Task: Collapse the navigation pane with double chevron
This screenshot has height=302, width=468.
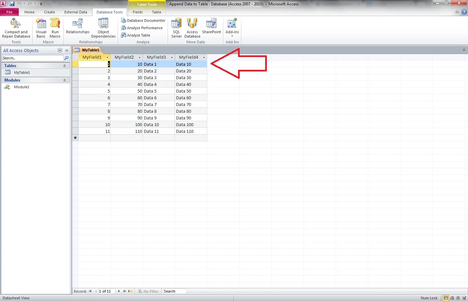Action: click(67, 50)
